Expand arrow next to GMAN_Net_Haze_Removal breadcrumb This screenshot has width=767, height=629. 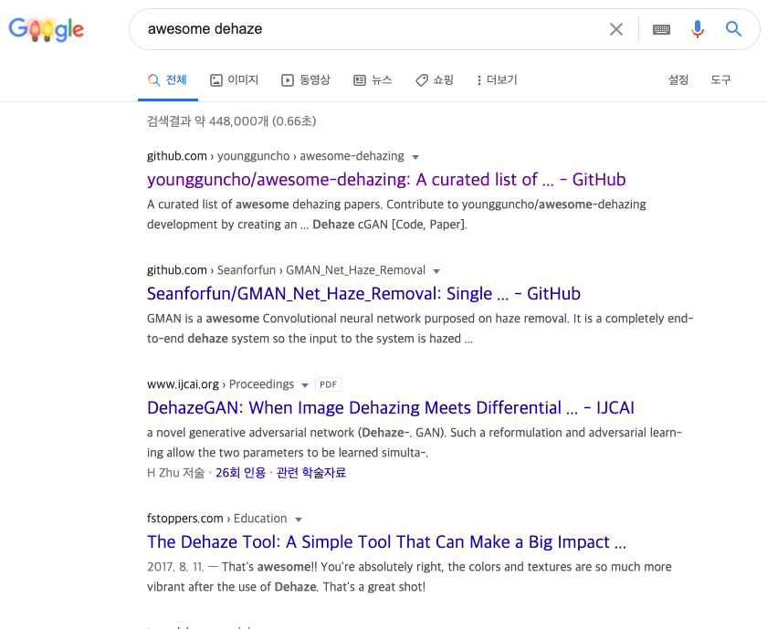coord(436,271)
